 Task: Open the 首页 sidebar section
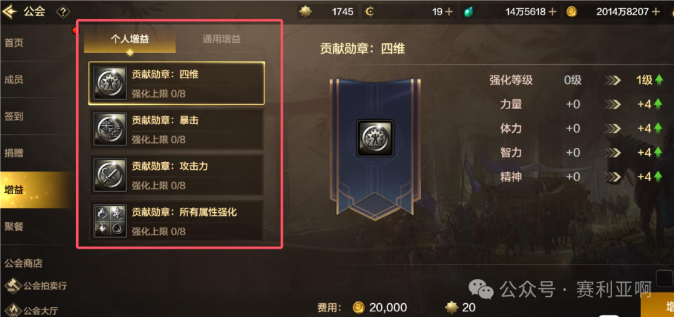(x=14, y=43)
